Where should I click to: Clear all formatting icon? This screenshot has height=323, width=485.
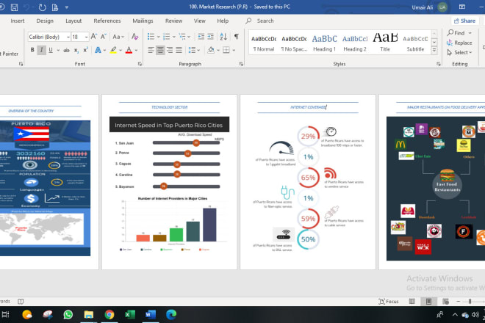(135, 37)
